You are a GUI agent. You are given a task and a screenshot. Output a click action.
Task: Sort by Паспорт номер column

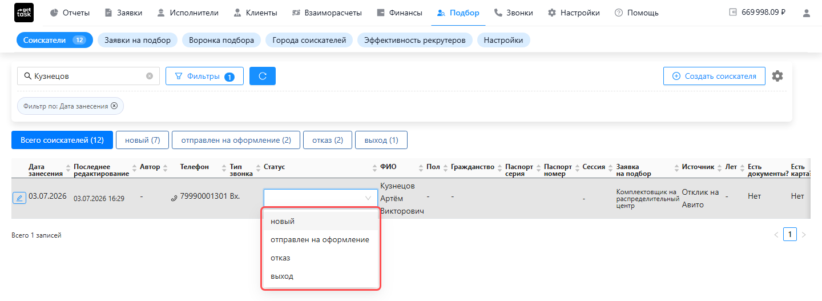[x=577, y=167]
